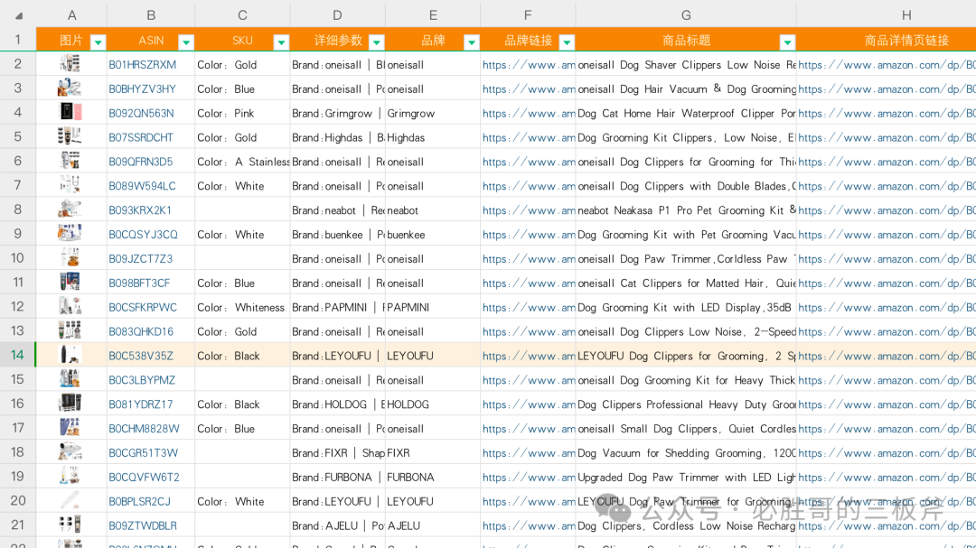Open the brand link in the Grimgrow row
Image resolution: width=976 pixels, height=548 pixels.
click(x=528, y=114)
